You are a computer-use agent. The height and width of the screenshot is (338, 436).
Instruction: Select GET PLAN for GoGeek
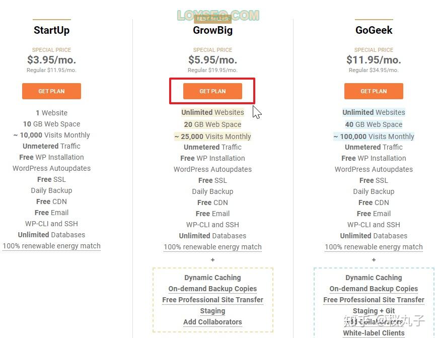coord(374,91)
